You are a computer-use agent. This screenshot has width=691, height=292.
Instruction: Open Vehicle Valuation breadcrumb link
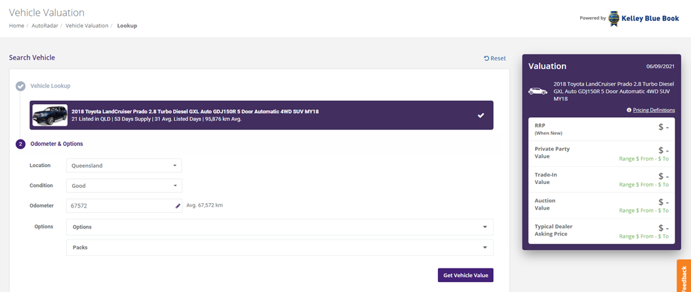coord(87,26)
